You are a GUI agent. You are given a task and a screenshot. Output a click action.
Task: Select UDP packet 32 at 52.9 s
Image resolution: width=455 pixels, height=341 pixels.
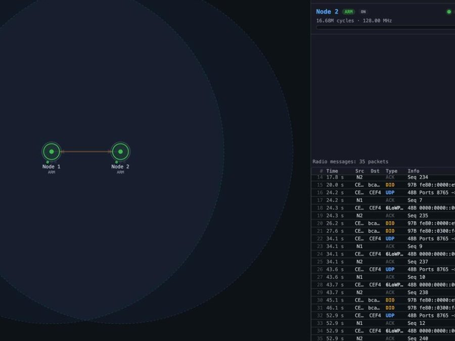(383, 315)
